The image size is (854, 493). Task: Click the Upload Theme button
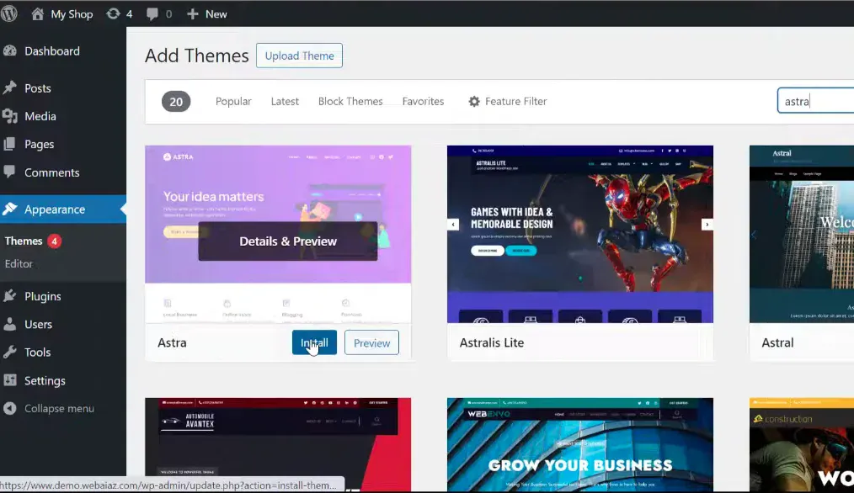(299, 56)
